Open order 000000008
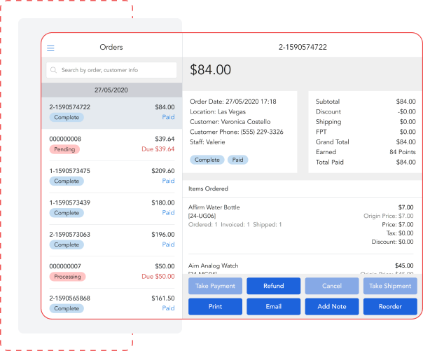 (x=111, y=144)
